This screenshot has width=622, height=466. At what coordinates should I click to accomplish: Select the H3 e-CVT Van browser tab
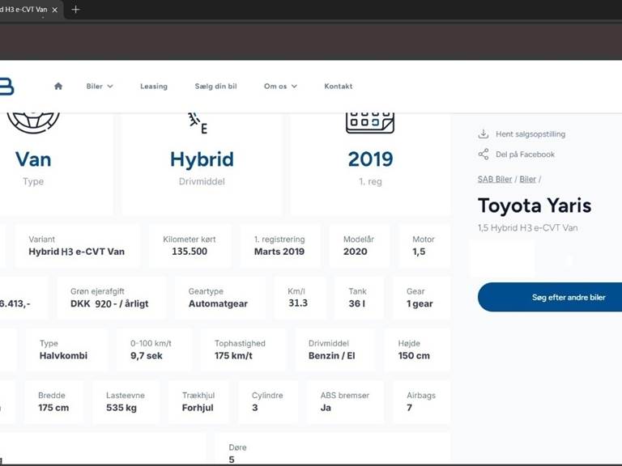click(23, 10)
